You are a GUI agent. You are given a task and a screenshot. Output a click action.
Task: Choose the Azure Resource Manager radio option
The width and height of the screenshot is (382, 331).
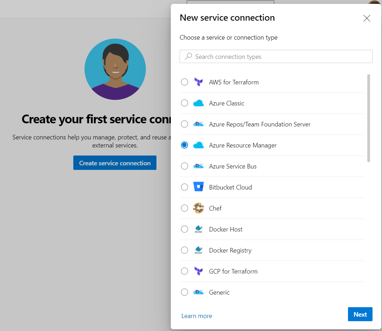click(185, 145)
